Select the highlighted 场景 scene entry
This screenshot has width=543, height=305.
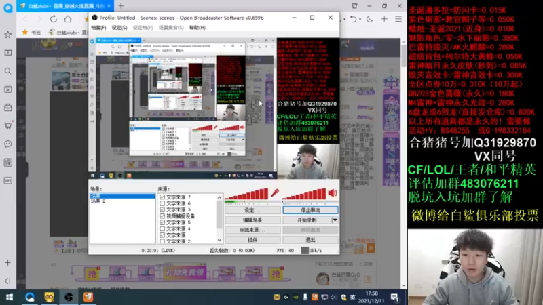(122, 196)
